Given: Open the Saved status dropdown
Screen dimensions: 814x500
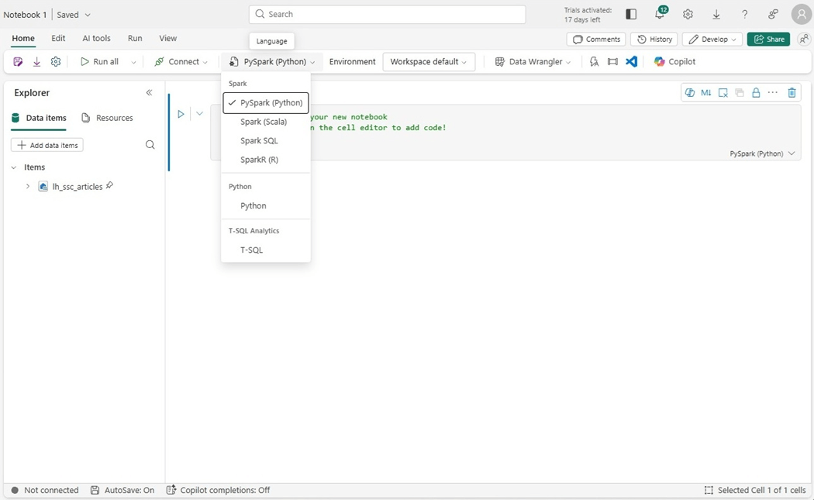Looking at the screenshot, I should pyautogui.click(x=74, y=15).
